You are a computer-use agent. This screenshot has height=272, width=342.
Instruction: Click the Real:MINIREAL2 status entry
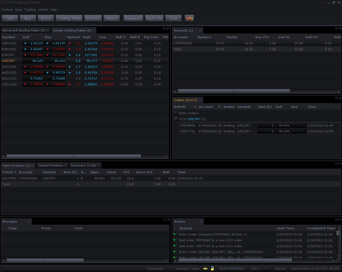pyautogui.click(x=232, y=269)
